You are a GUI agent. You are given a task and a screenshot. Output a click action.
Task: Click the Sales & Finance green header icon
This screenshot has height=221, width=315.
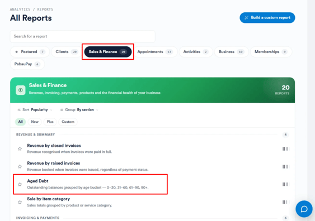(x=21, y=90)
